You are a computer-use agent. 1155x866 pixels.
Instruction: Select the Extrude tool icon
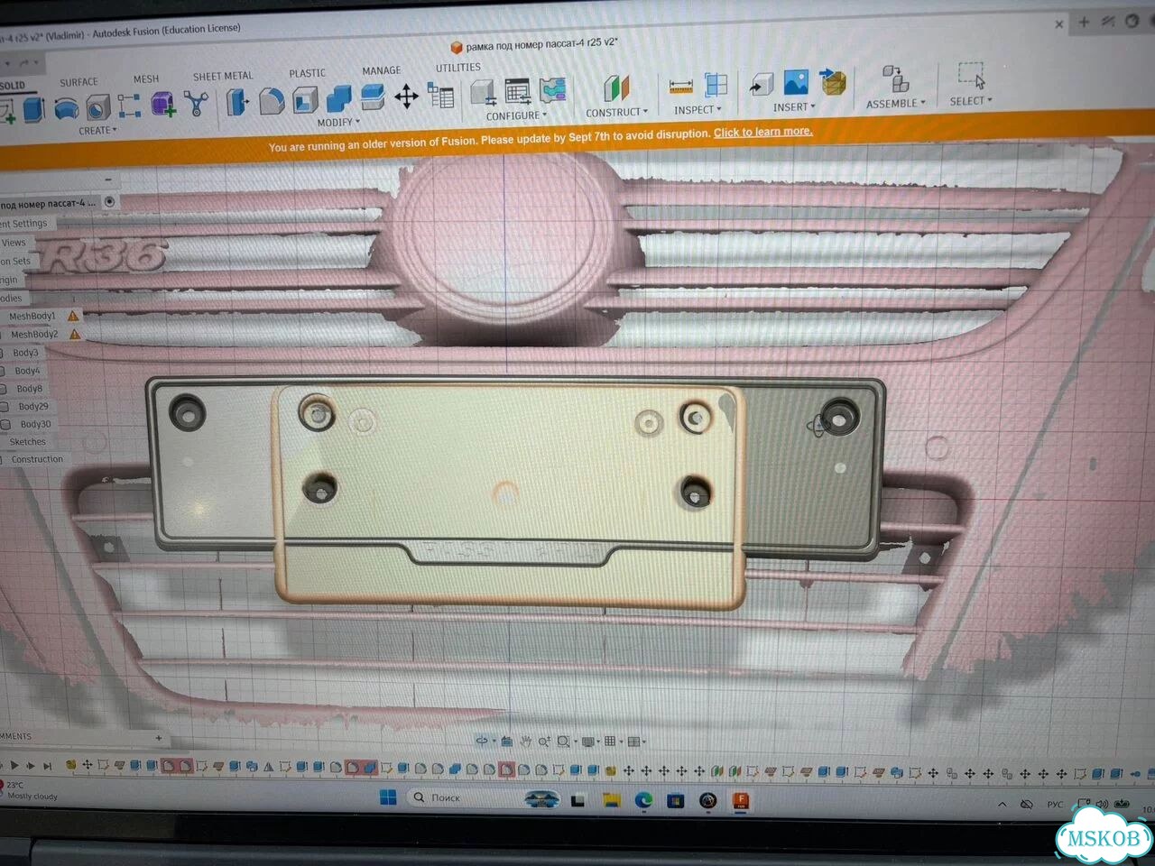point(34,109)
